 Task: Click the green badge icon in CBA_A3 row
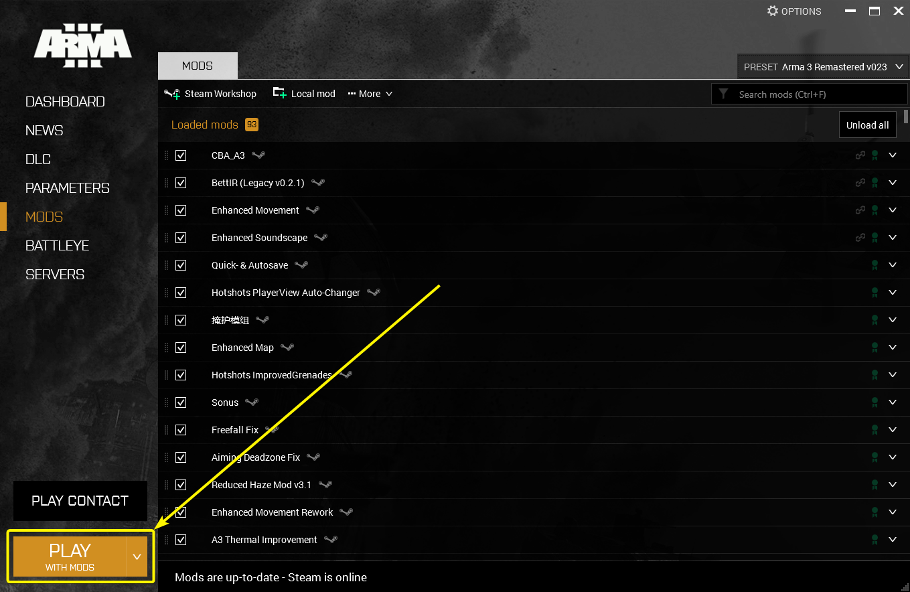(x=875, y=155)
